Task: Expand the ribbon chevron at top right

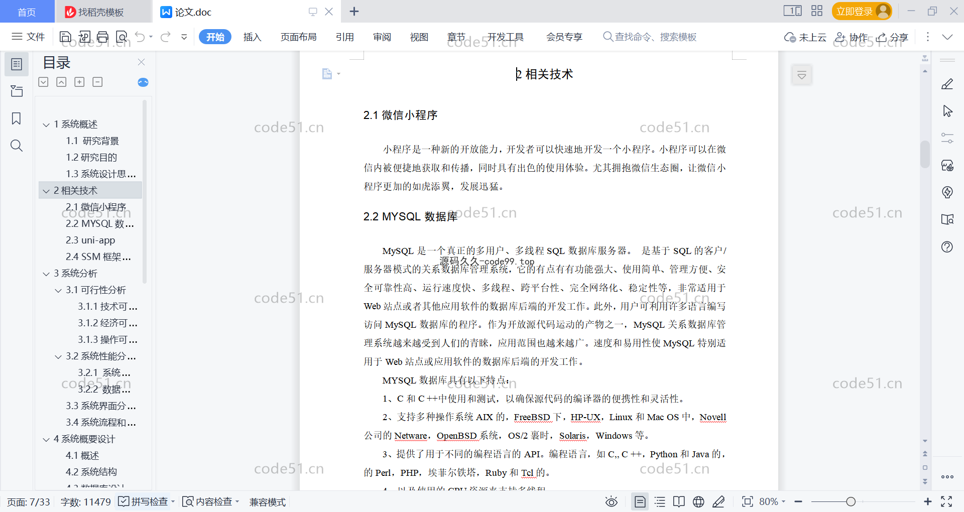Action: click(x=947, y=37)
